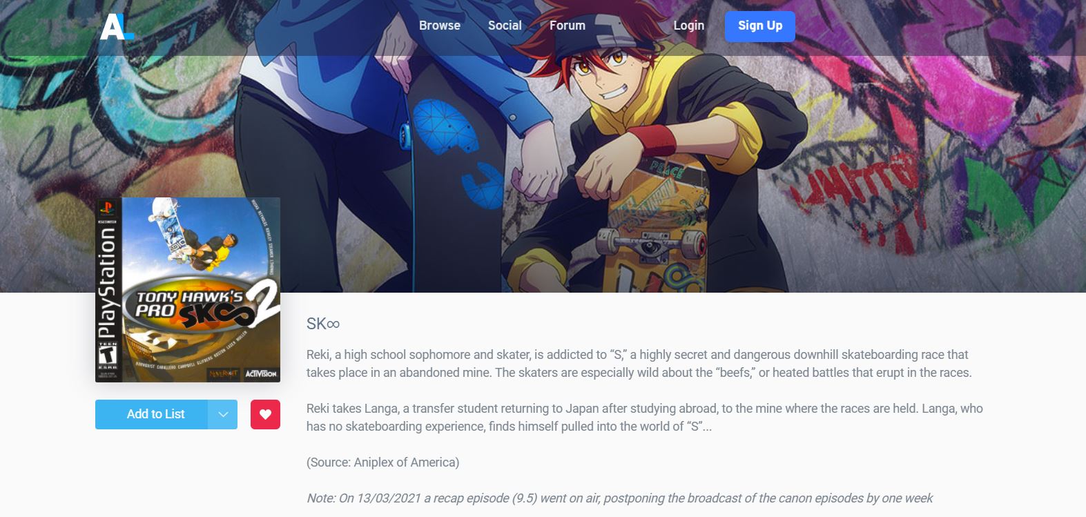Go to the Forum page
This screenshot has height=517, width=1086.
coord(568,26)
